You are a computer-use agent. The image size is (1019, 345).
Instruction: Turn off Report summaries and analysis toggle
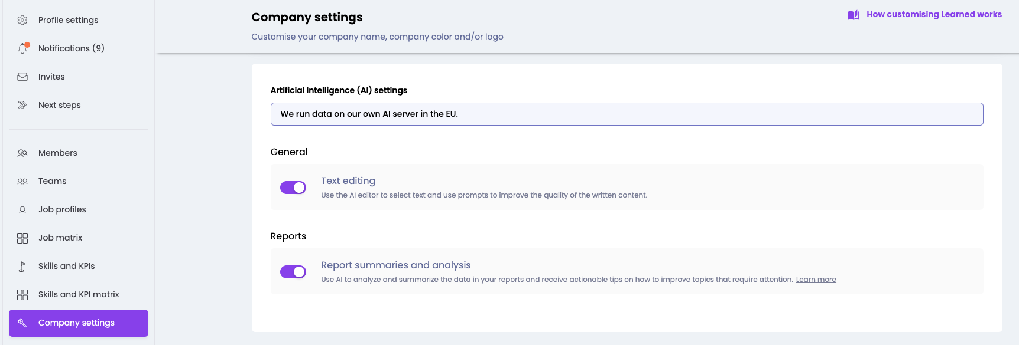click(x=293, y=272)
